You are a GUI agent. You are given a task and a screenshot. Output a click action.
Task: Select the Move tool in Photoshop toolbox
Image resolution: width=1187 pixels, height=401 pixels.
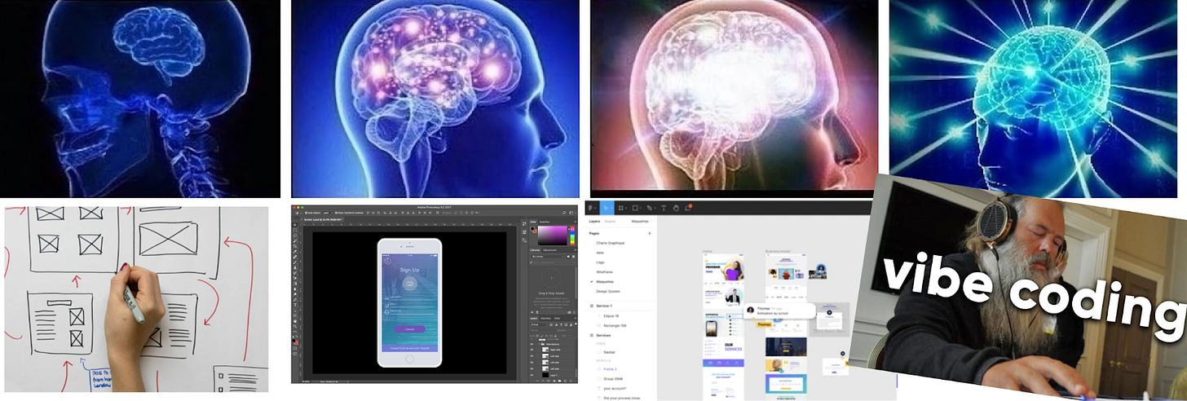point(295,224)
